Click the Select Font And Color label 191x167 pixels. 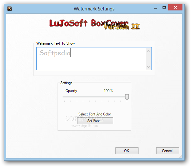coord(95,114)
